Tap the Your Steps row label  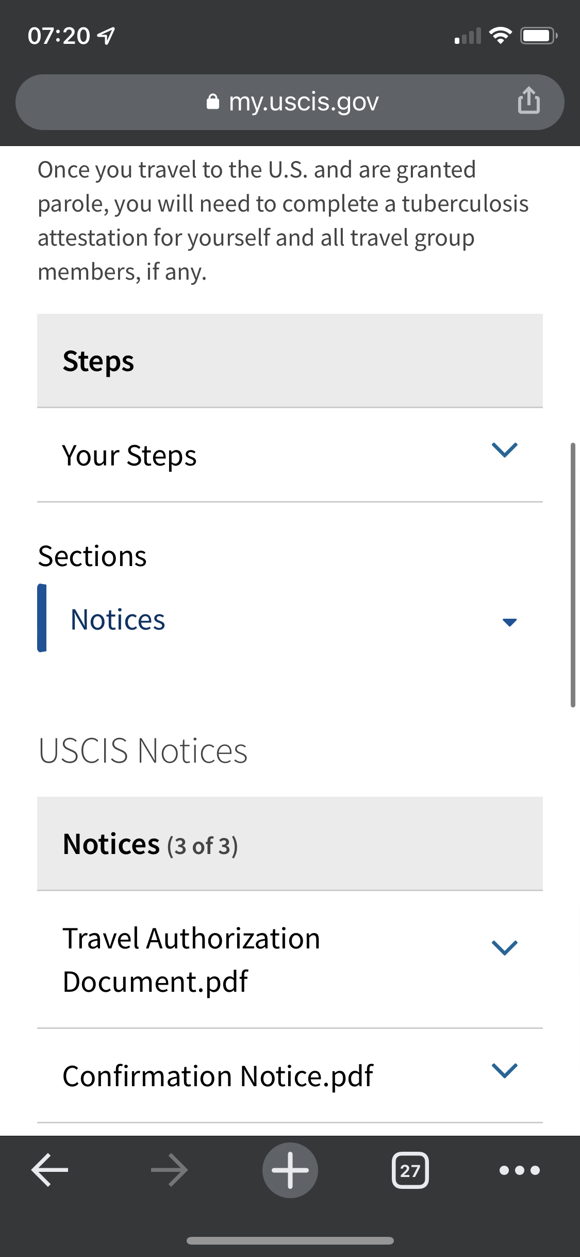coord(129,456)
